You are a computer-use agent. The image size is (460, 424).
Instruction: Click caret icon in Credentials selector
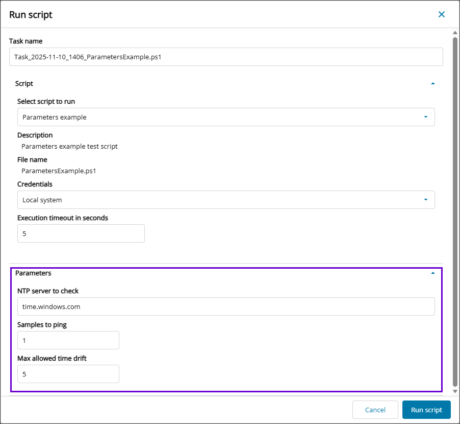[x=426, y=200]
